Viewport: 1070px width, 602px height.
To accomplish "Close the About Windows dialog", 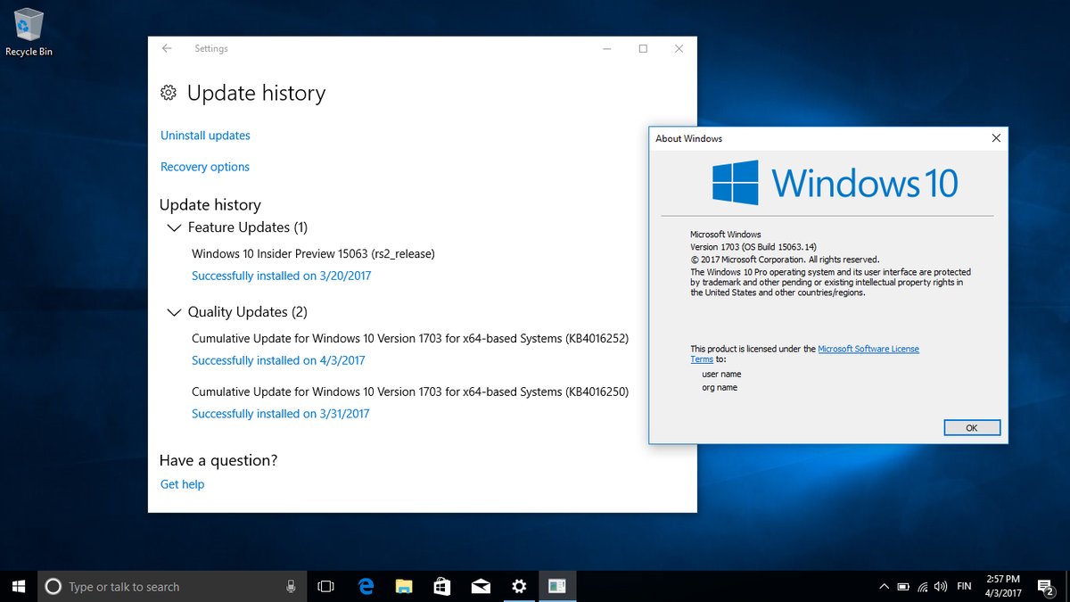I will pos(996,138).
